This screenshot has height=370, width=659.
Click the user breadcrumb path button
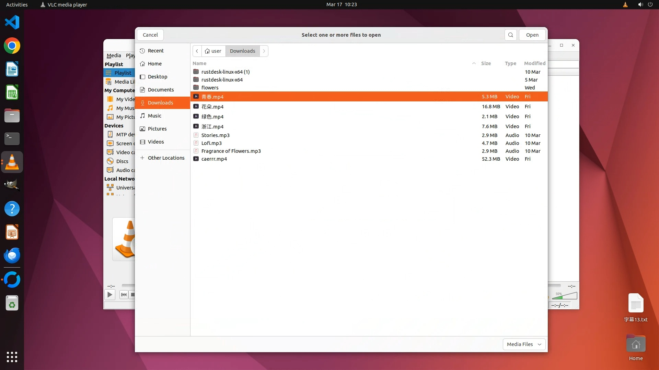213,51
